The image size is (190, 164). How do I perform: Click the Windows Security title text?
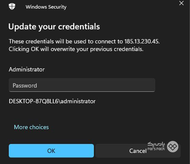coord(46,7)
